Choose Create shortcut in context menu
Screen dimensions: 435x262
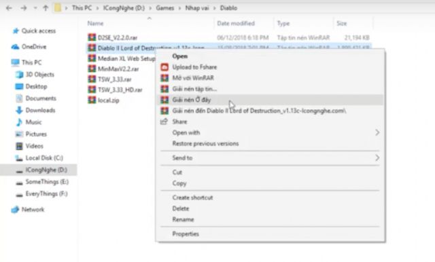(192, 198)
